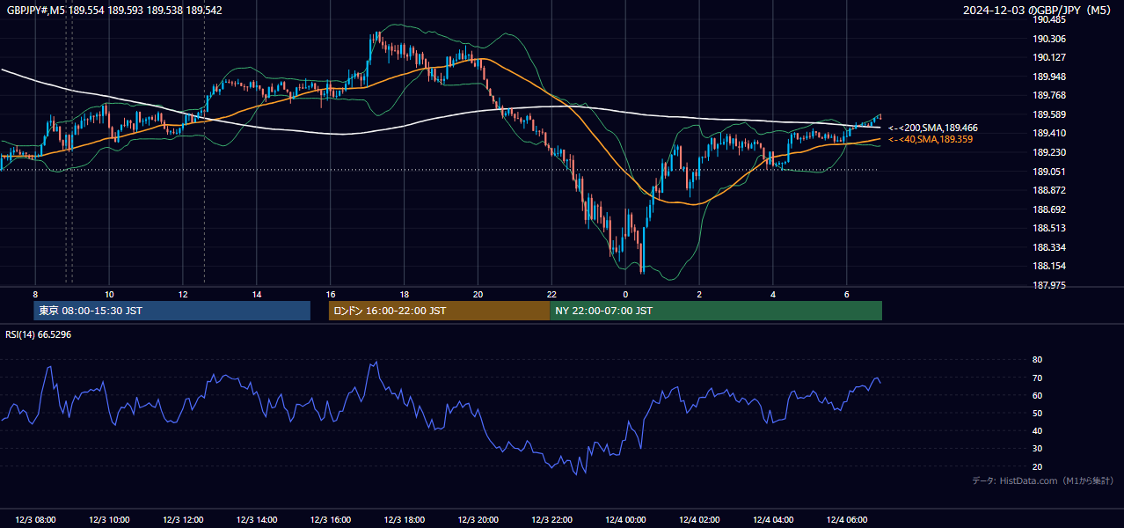The width and height of the screenshot is (1124, 528).
Task: Click RSI scale value 80
Action: point(1037,360)
